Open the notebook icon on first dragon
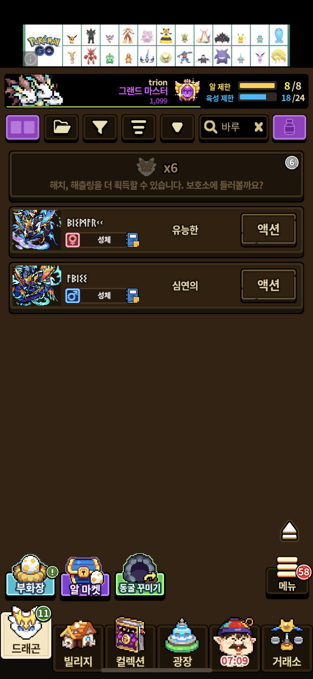 pos(133,240)
